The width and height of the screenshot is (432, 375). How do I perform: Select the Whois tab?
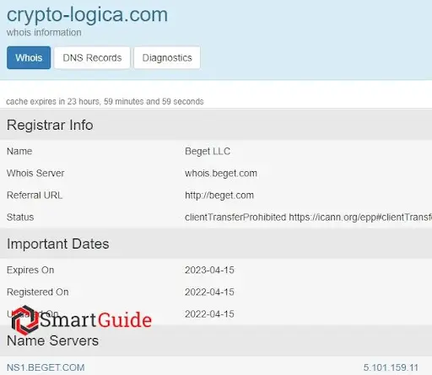[x=29, y=57]
